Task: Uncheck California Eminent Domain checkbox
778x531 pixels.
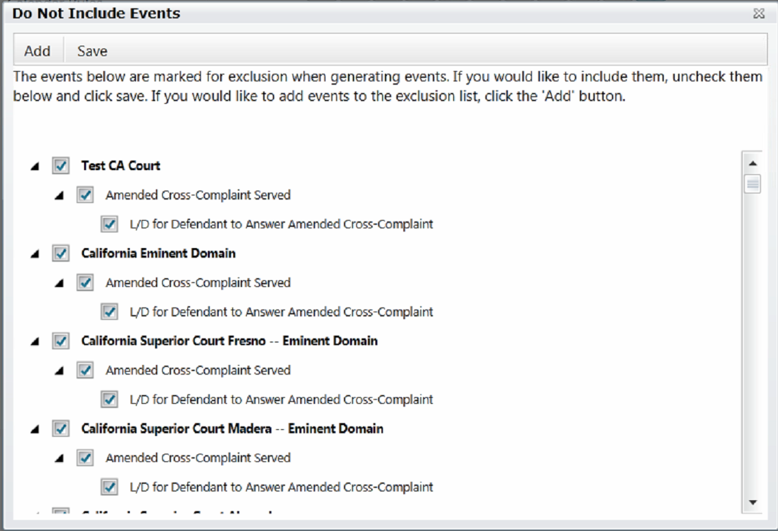Action: (61, 254)
